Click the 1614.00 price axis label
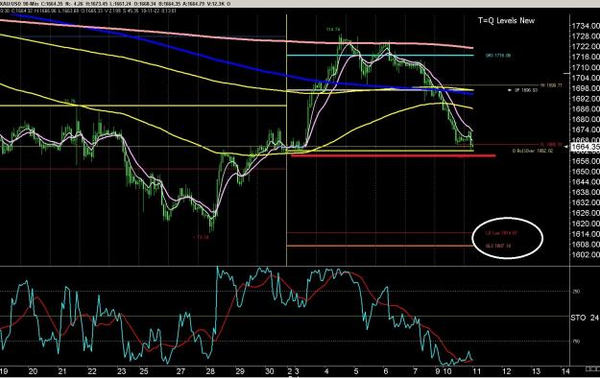Viewport: 600px width, 378px height. pos(585,234)
